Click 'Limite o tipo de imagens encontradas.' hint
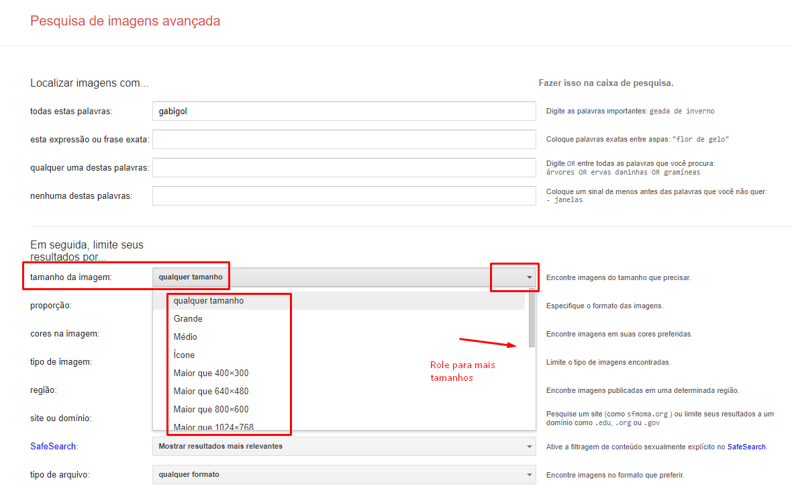792x491 pixels. (609, 362)
